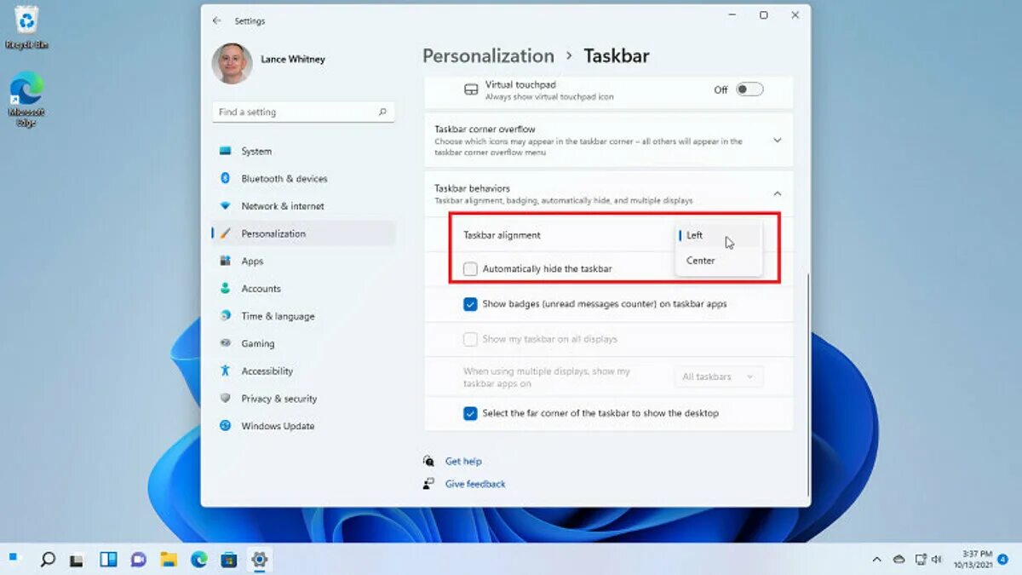1022x575 pixels.
Task: Open Time & language category
Action: click(x=303, y=316)
